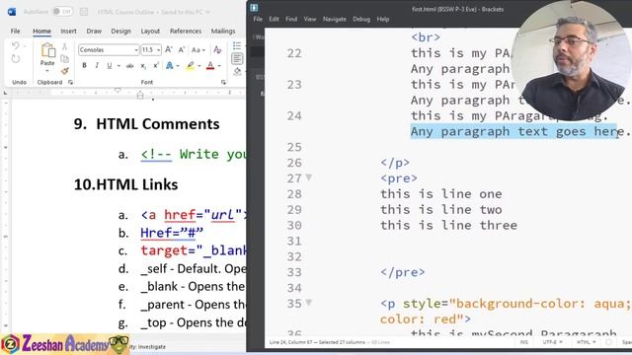Click the paragraph alignment icon
632x355 pixels.
(237, 59)
